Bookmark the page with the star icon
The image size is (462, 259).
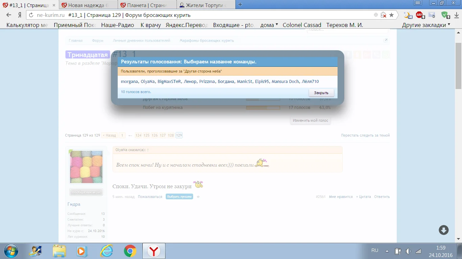(391, 15)
